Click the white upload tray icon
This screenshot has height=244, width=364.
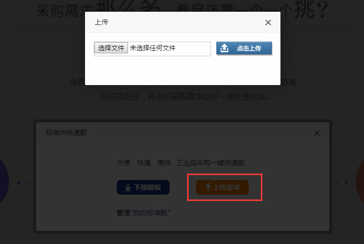coord(224,48)
